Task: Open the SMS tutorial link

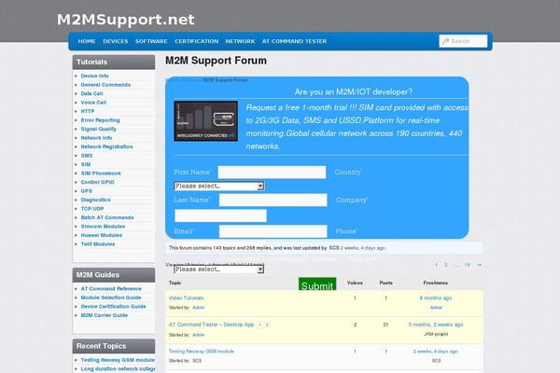Action: click(87, 156)
